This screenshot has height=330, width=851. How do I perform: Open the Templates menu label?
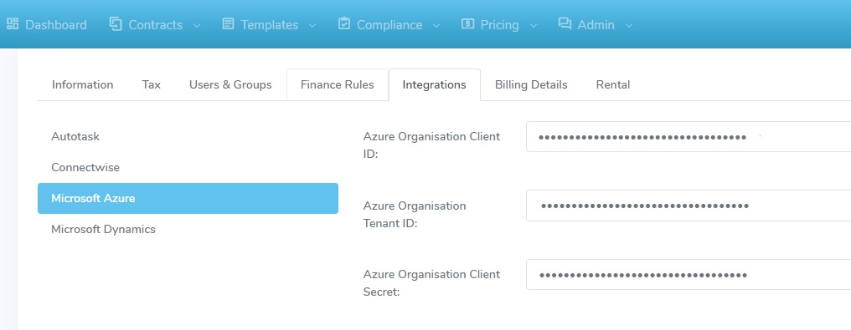(270, 25)
